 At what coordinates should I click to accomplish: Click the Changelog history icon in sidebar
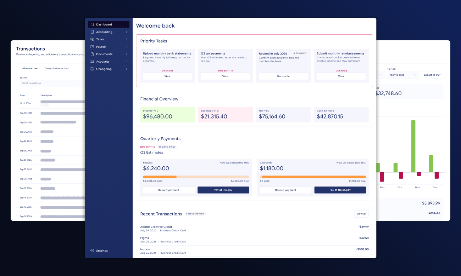pos(92,69)
